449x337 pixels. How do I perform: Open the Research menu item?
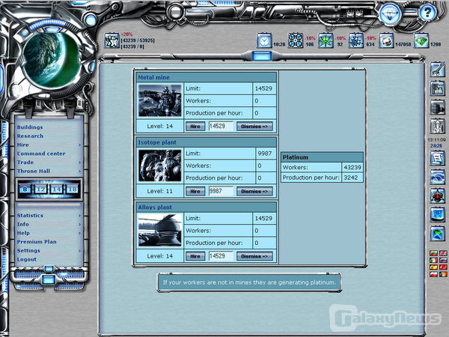tap(30, 136)
